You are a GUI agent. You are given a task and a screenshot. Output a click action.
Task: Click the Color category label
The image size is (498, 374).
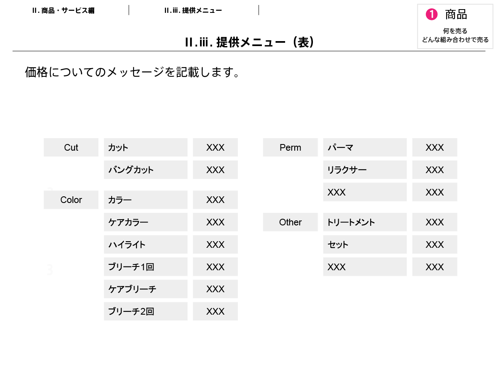tap(71, 200)
